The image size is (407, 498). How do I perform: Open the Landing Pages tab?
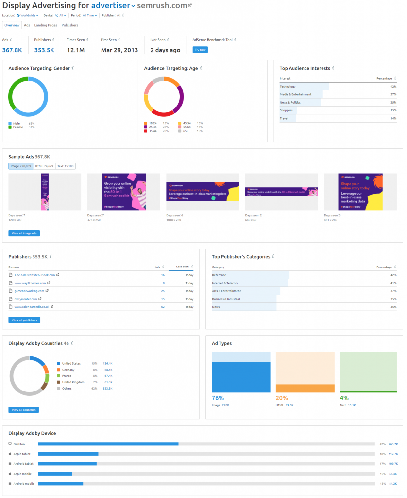(46, 25)
